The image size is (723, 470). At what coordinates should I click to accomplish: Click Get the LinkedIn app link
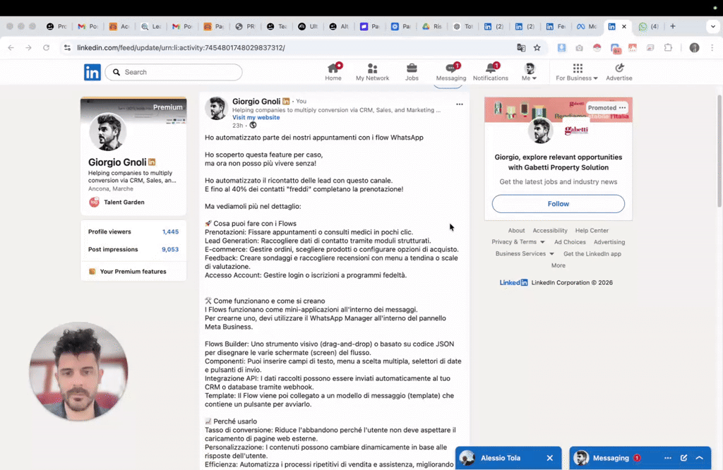(x=592, y=254)
